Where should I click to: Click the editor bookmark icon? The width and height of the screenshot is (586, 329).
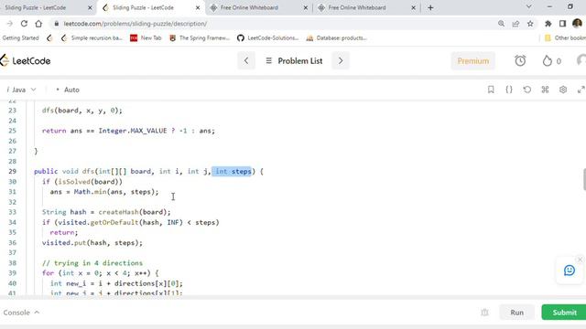click(491, 90)
